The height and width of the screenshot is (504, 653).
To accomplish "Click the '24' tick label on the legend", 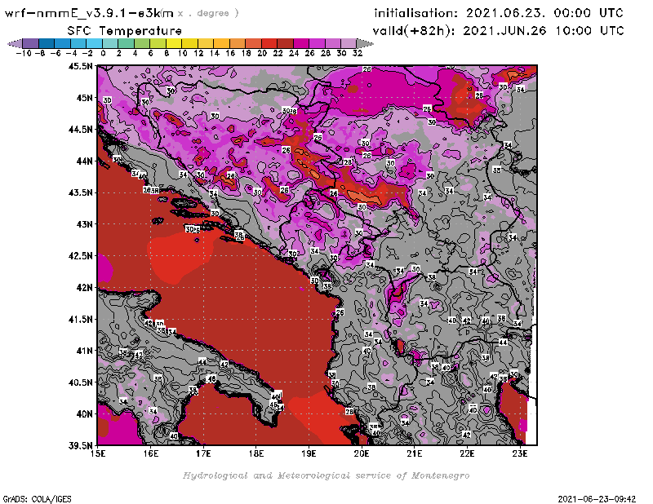I will pos(294,54).
